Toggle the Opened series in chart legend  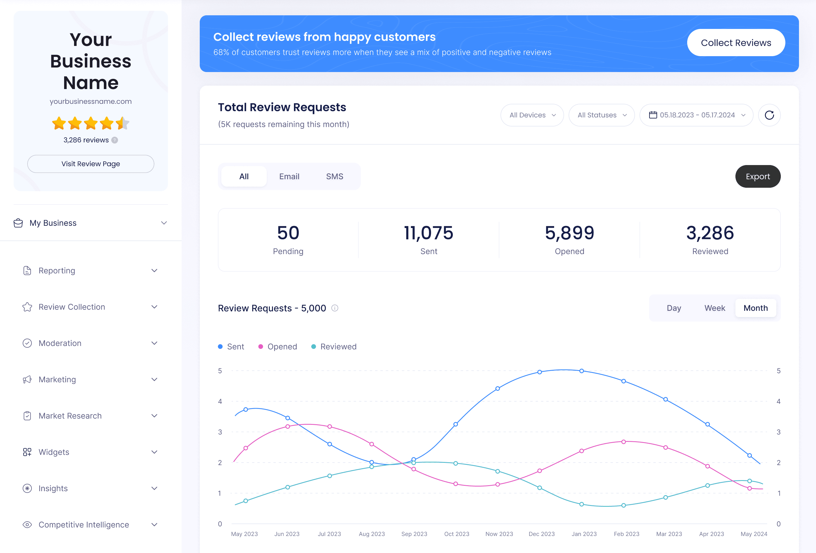click(278, 347)
